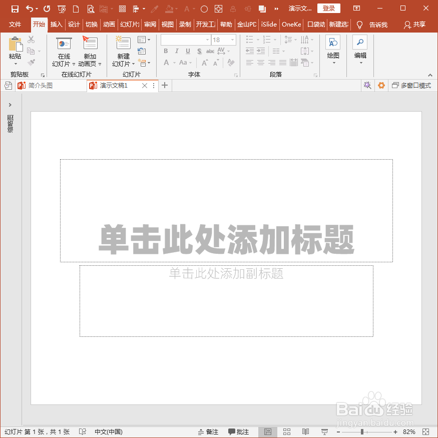Image resolution: width=438 pixels, height=438 pixels.
Task: Click the Save icon on quick access toolbar
Action: (14, 9)
